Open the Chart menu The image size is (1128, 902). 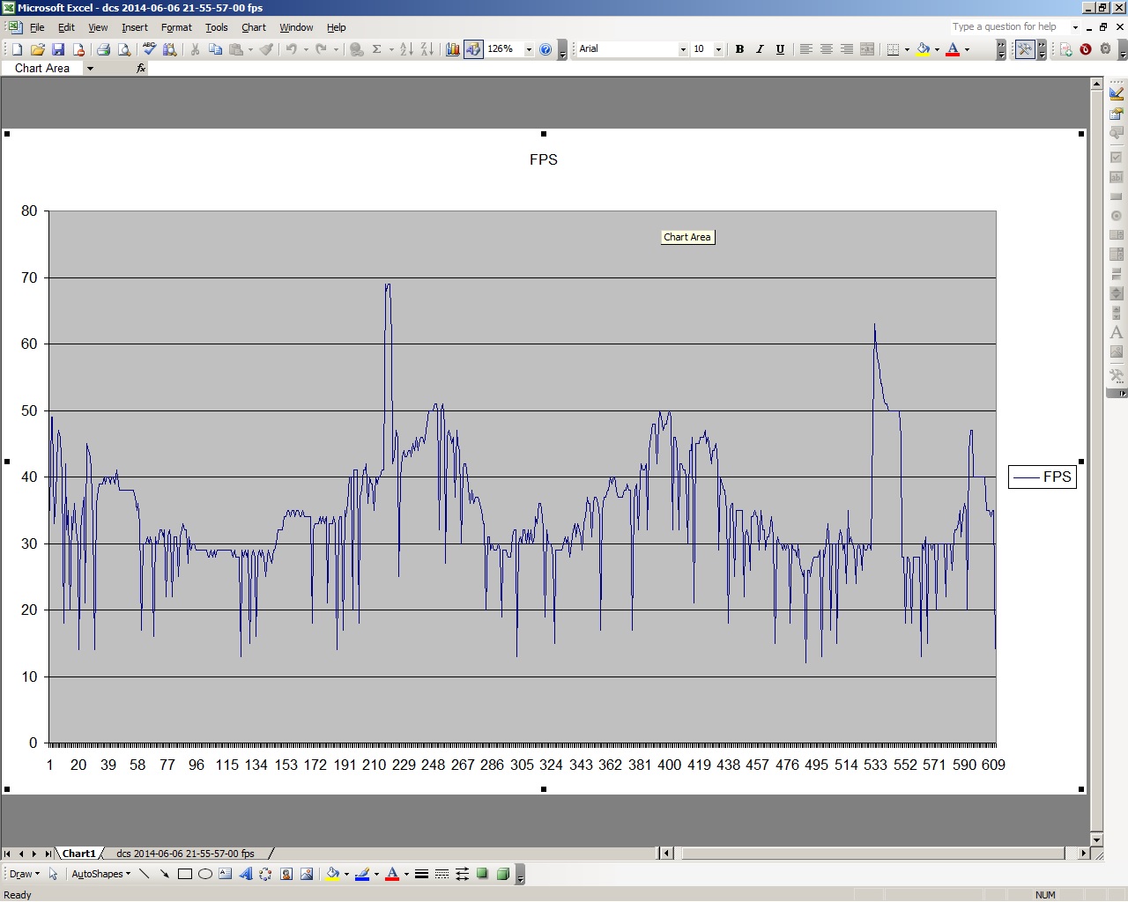(254, 27)
